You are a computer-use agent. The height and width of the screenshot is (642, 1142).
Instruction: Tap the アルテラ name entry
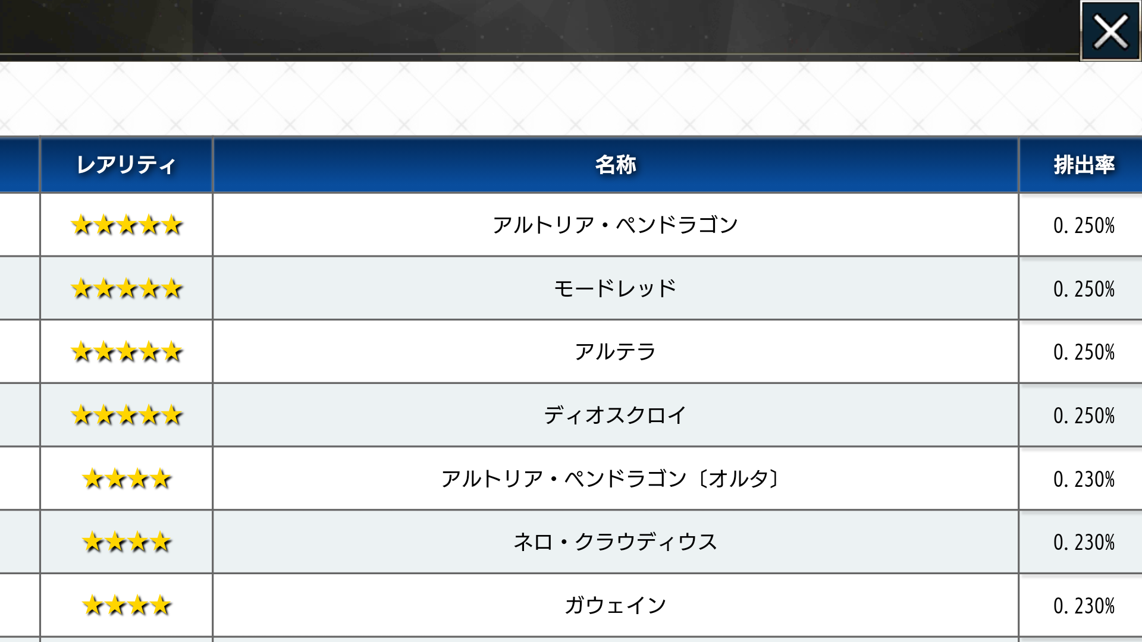(x=616, y=352)
